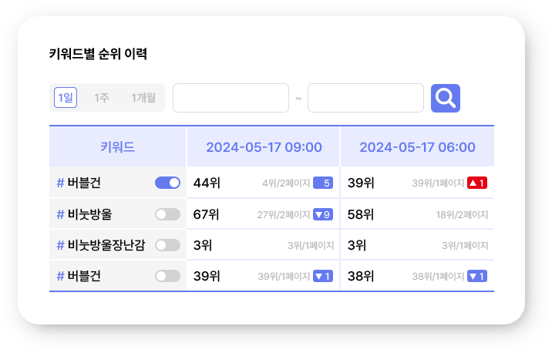Click the 2024-05-17 09:00 column header

tap(264, 146)
